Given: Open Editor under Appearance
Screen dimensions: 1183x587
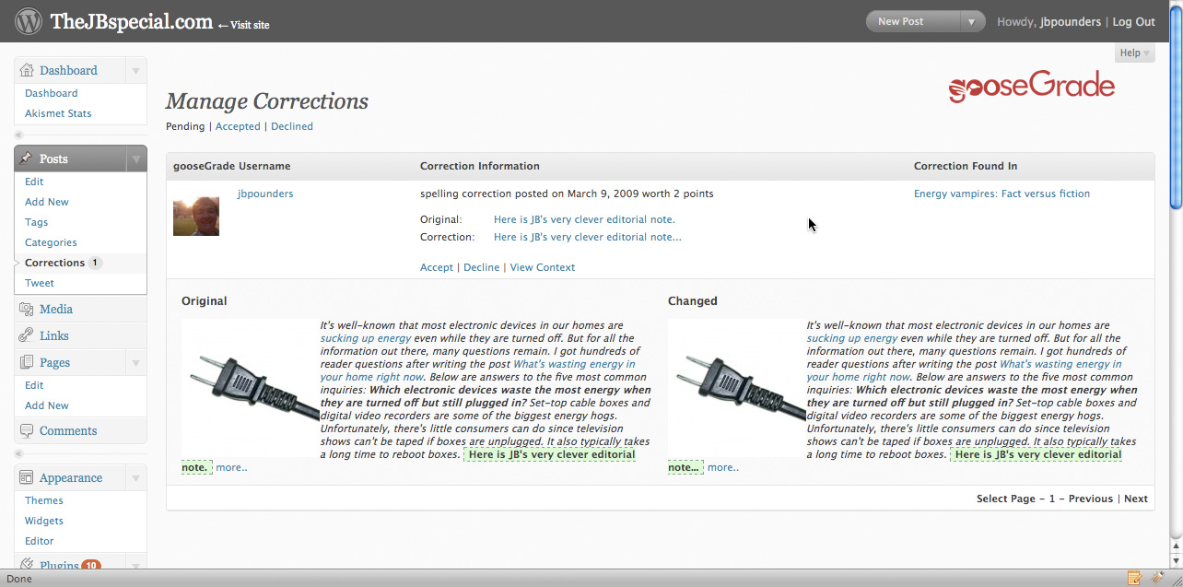Looking at the screenshot, I should tap(40, 541).
